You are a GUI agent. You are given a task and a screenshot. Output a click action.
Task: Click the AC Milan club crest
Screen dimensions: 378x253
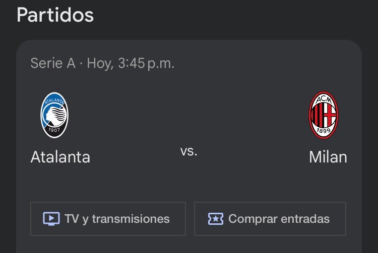tap(323, 115)
